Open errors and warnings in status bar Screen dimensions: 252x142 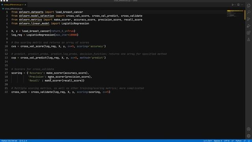click(x=23, y=141)
